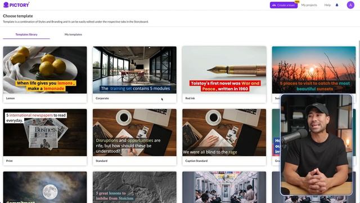Screen dimensions: 360x203
Task: Click the Corporate template label
Action: pos(102,98)
